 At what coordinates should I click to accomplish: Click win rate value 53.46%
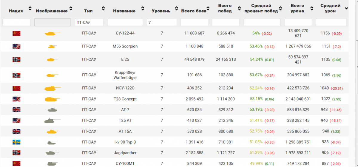256,46
